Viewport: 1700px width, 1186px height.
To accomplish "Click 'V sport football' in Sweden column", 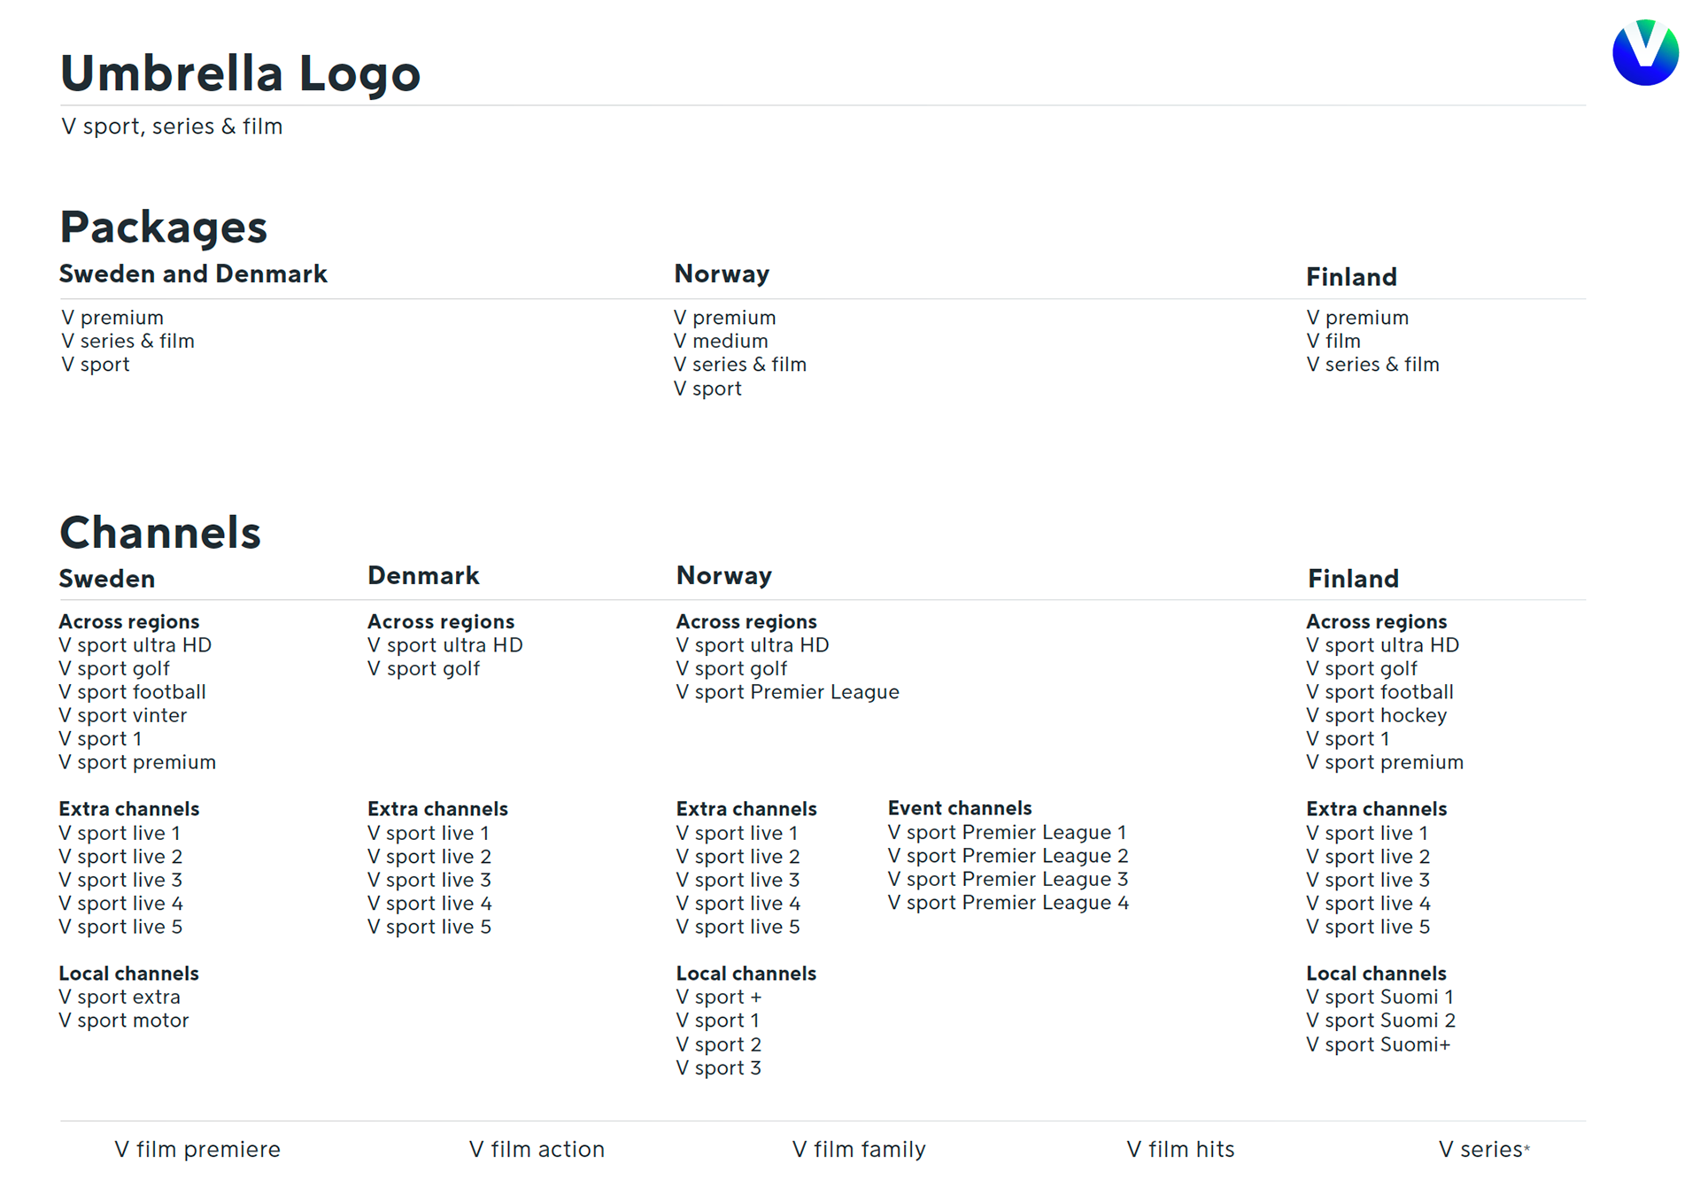I will click(x=132, y=692).
